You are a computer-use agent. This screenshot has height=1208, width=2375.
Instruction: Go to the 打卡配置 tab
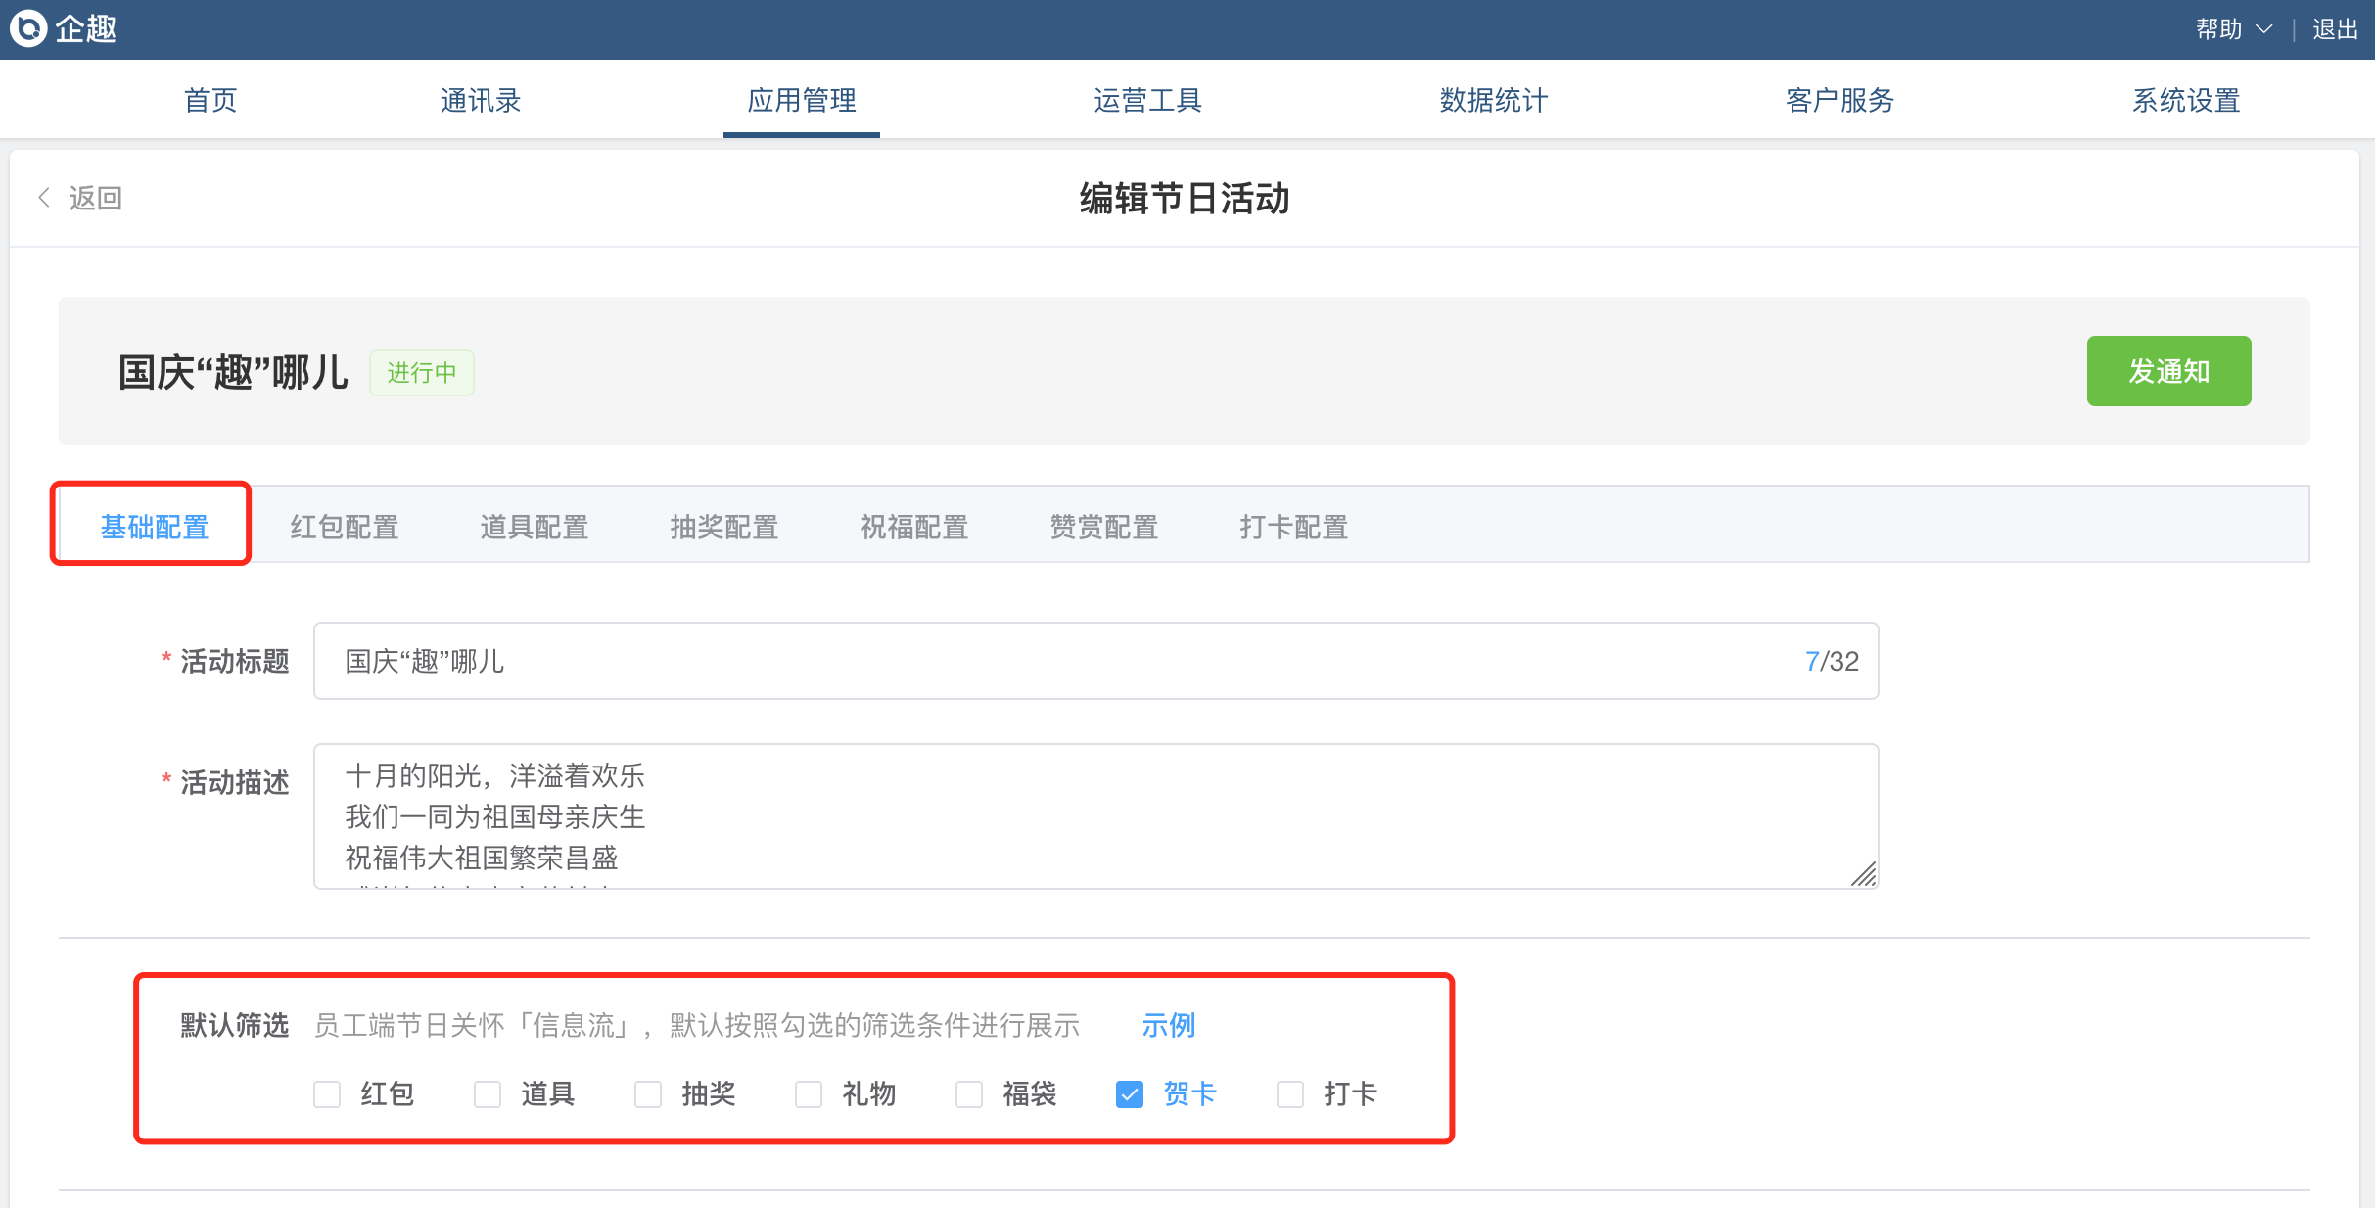1293,527
